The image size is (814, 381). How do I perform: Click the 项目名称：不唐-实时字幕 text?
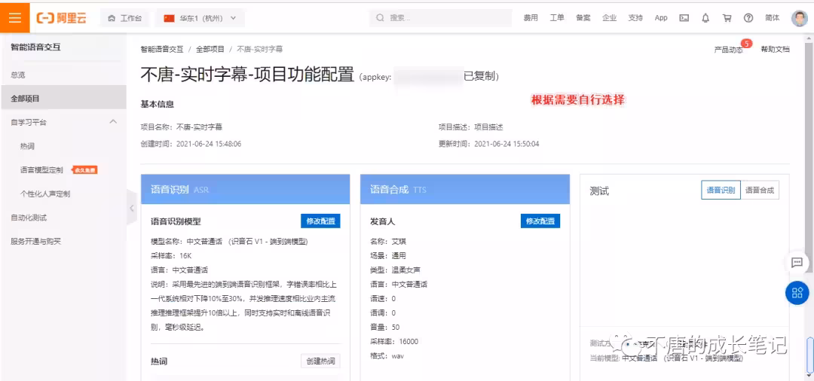181,127
